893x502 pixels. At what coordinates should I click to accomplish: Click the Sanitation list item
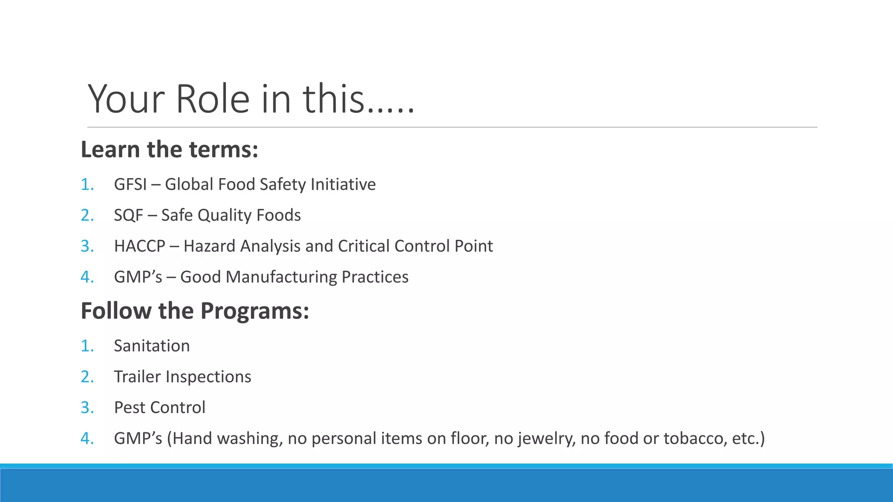pyautogui.click(x=152, y=346)
